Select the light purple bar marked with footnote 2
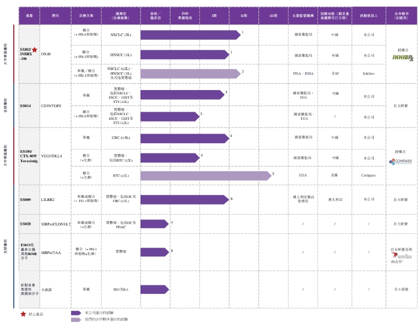The height and width of the screenshot is (324, 420). [190, 74]
